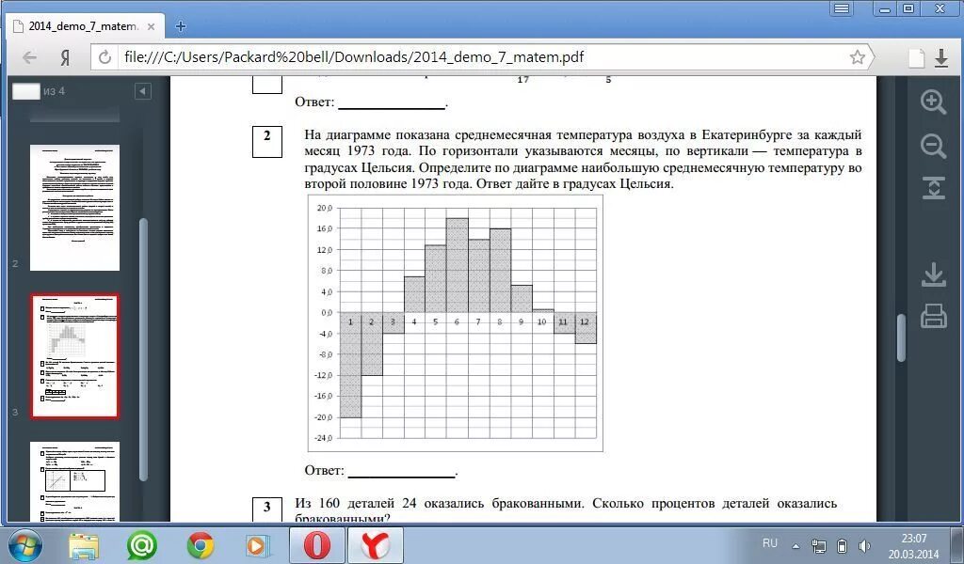This screenshot has width=964, height=564.
Task: Collapse the thumbnails side panel
Action: point(143,91)
